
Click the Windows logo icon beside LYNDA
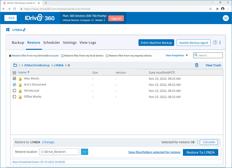[x=8, y=30]
